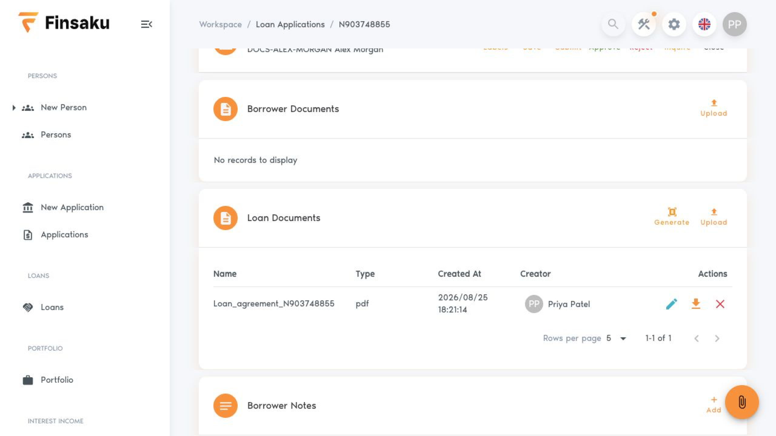
Task: Click the 2026/08/25 18:21:14 timestamp
Action: (463, 303)
